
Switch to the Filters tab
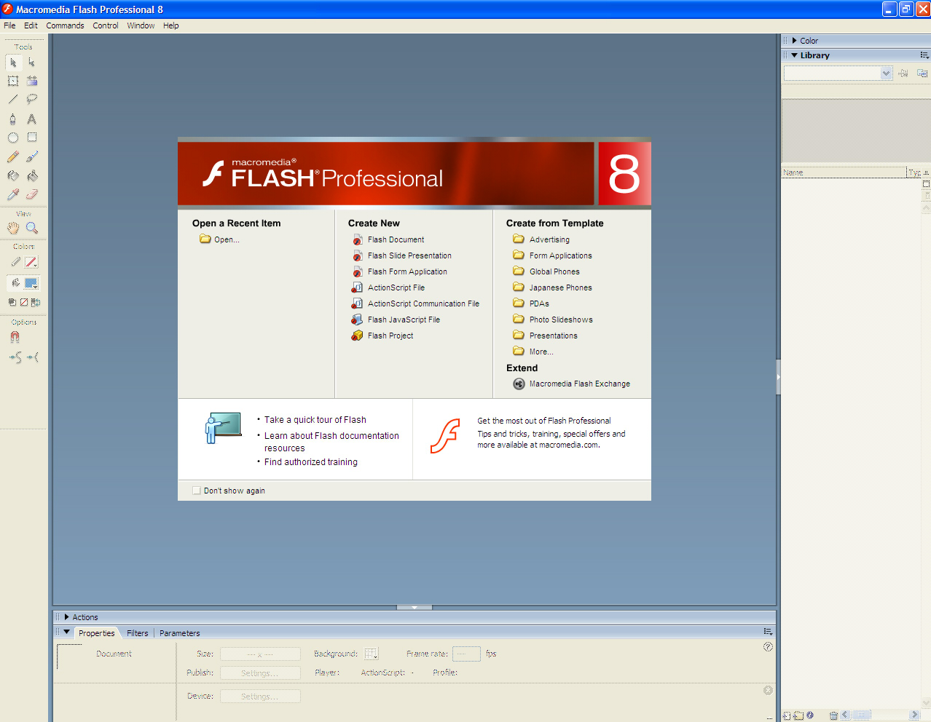pos(138,633)
